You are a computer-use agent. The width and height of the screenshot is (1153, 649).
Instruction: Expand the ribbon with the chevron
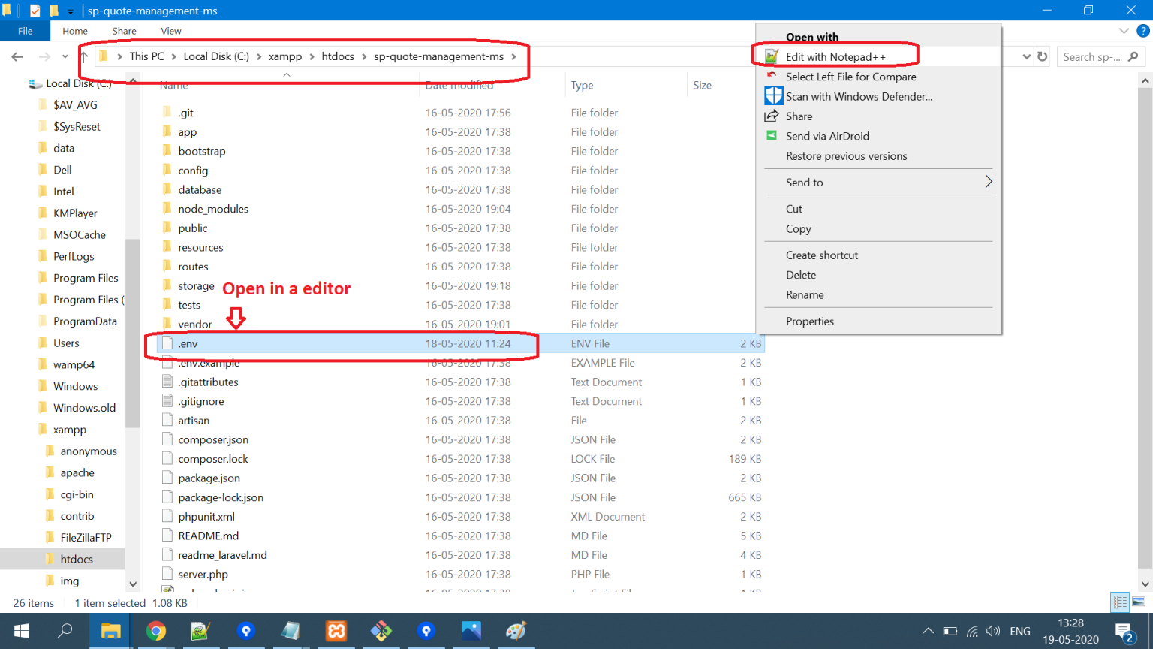click(1124, 31)
